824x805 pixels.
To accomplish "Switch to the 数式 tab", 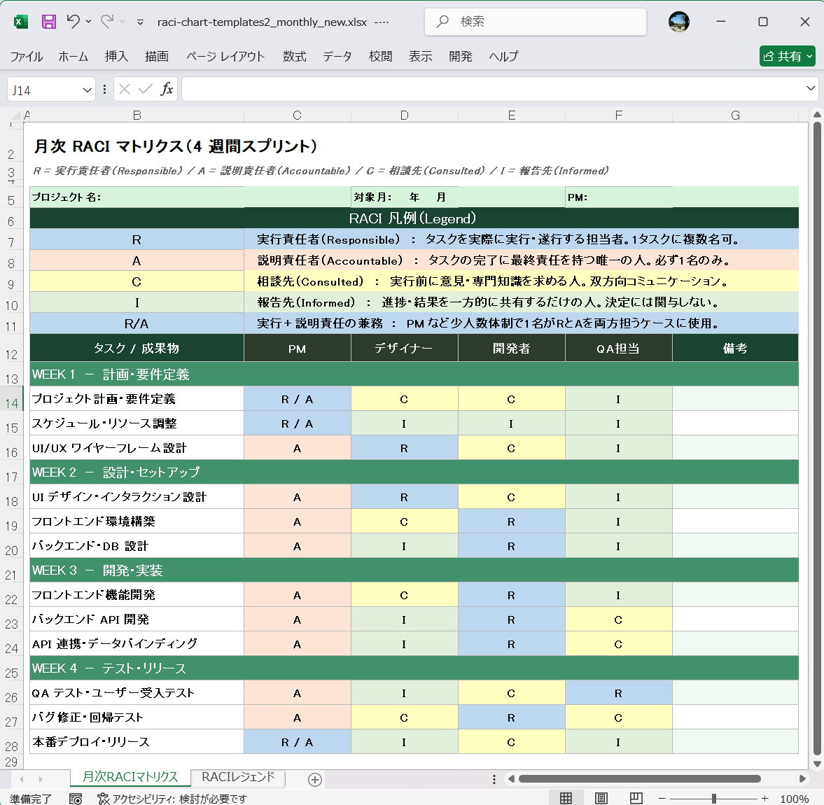I will pyautogui.click(x=294, y=56).
